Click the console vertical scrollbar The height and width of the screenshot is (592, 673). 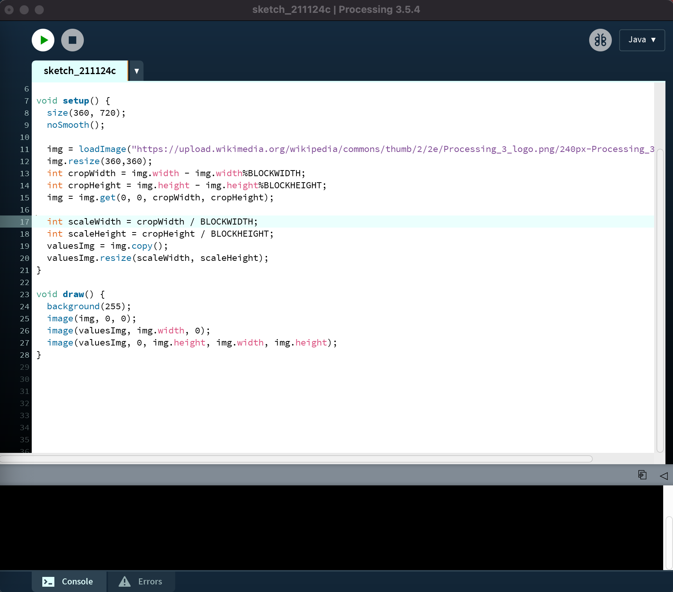point(669,543)
